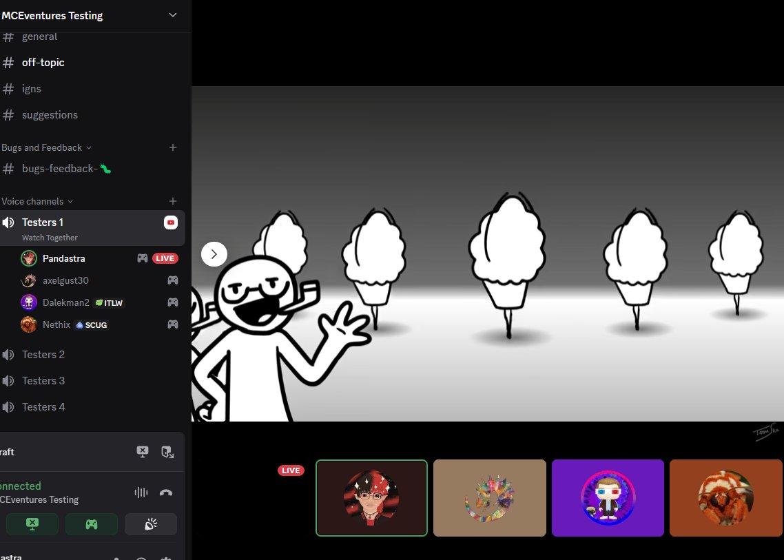The image size is (784, 560).
Task: Click the speaker icon of Testers 2 channel
Action: [x=8, y=355]
